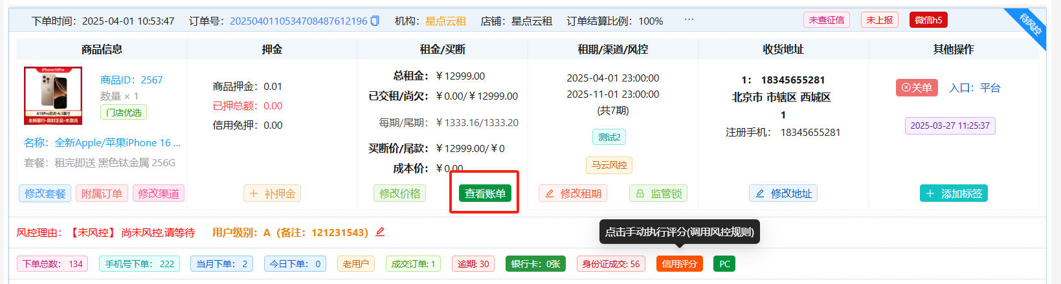Click the 未上报 tag

pyautogui.click(x=880, y=20)
